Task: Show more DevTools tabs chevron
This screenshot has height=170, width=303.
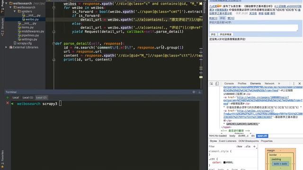Action: [279, 84]
